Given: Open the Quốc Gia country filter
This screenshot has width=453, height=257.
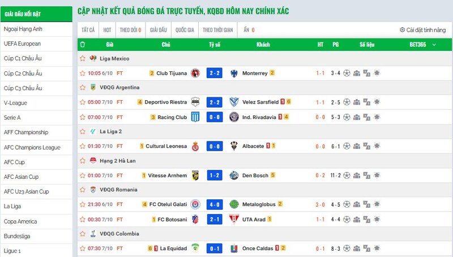Looking at the screenshot, I should click(185, 29).
